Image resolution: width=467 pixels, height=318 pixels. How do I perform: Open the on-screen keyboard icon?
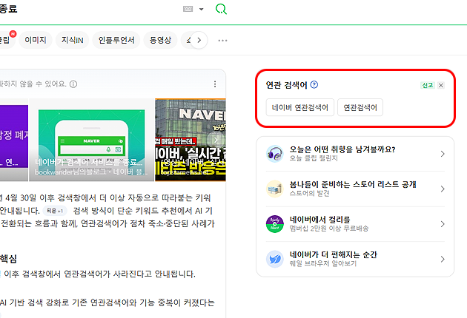click(x=188, y=9)
